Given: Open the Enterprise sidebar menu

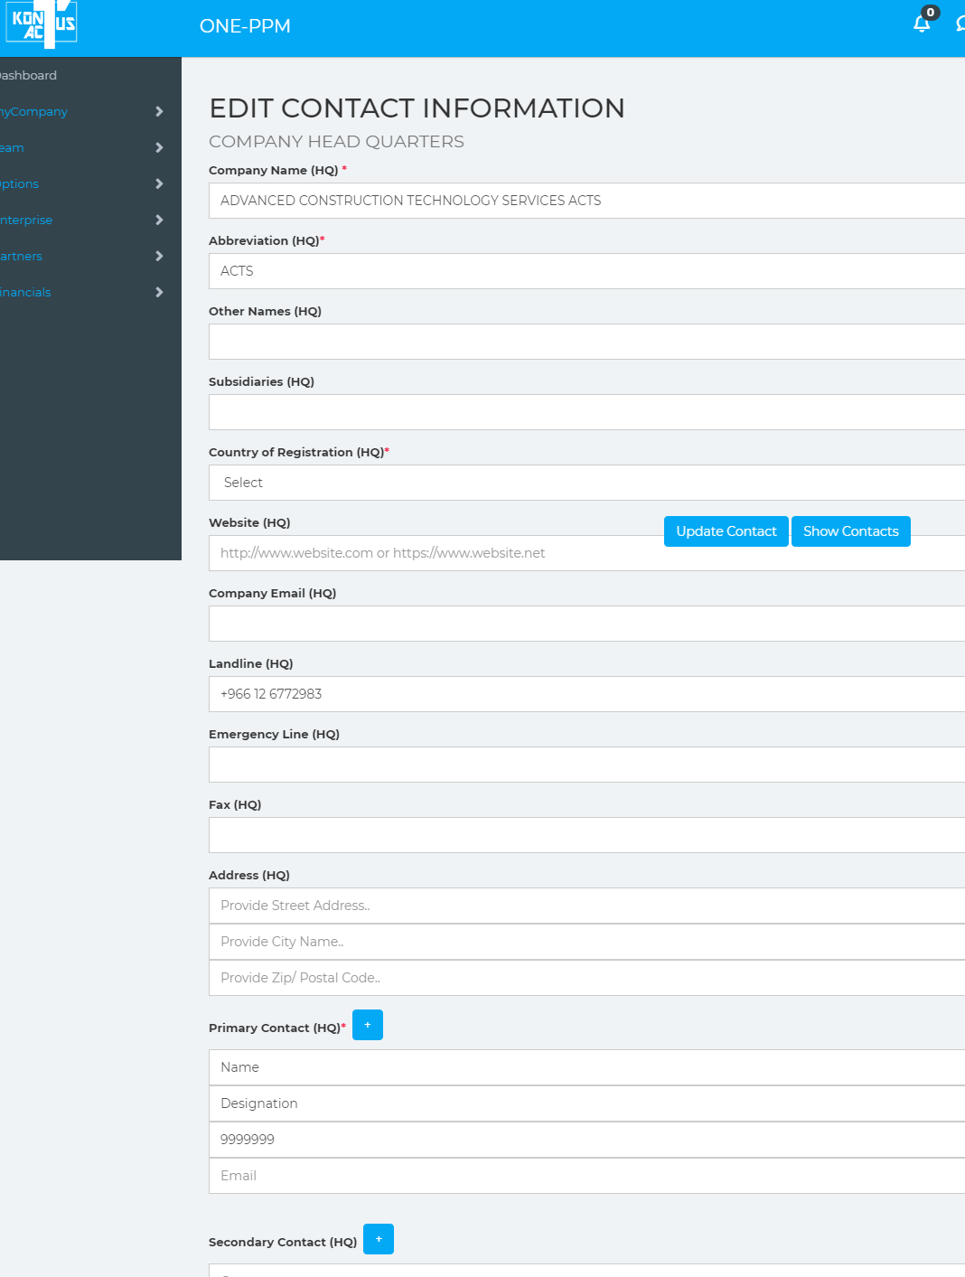Looking at the screenshot, I should pos(27,220).
